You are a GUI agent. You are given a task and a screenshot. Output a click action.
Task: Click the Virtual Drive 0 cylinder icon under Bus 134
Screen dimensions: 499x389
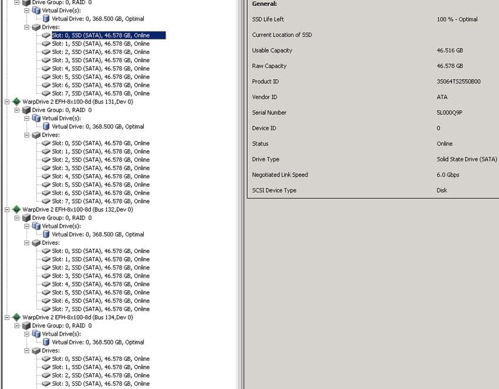46,342
